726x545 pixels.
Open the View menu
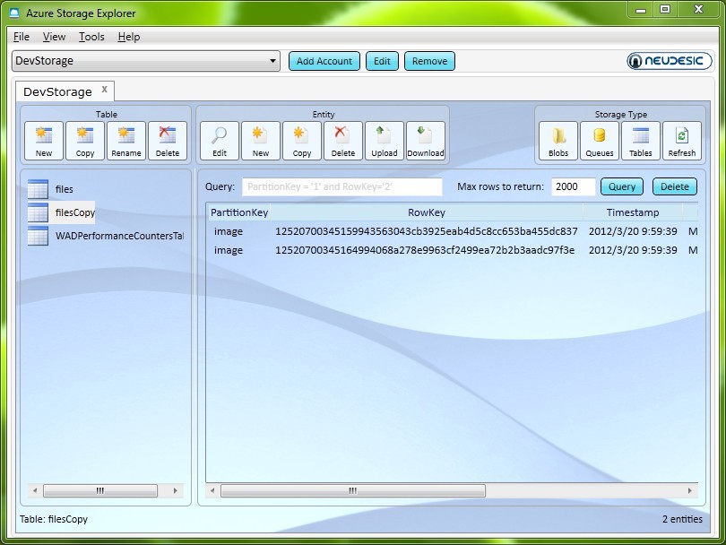(54, 37)
